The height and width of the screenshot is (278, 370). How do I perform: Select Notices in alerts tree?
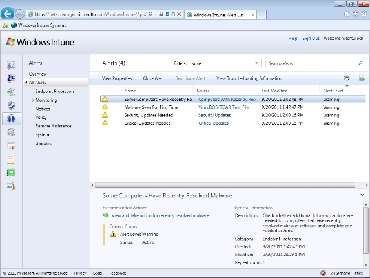click(x=43, y=109)
